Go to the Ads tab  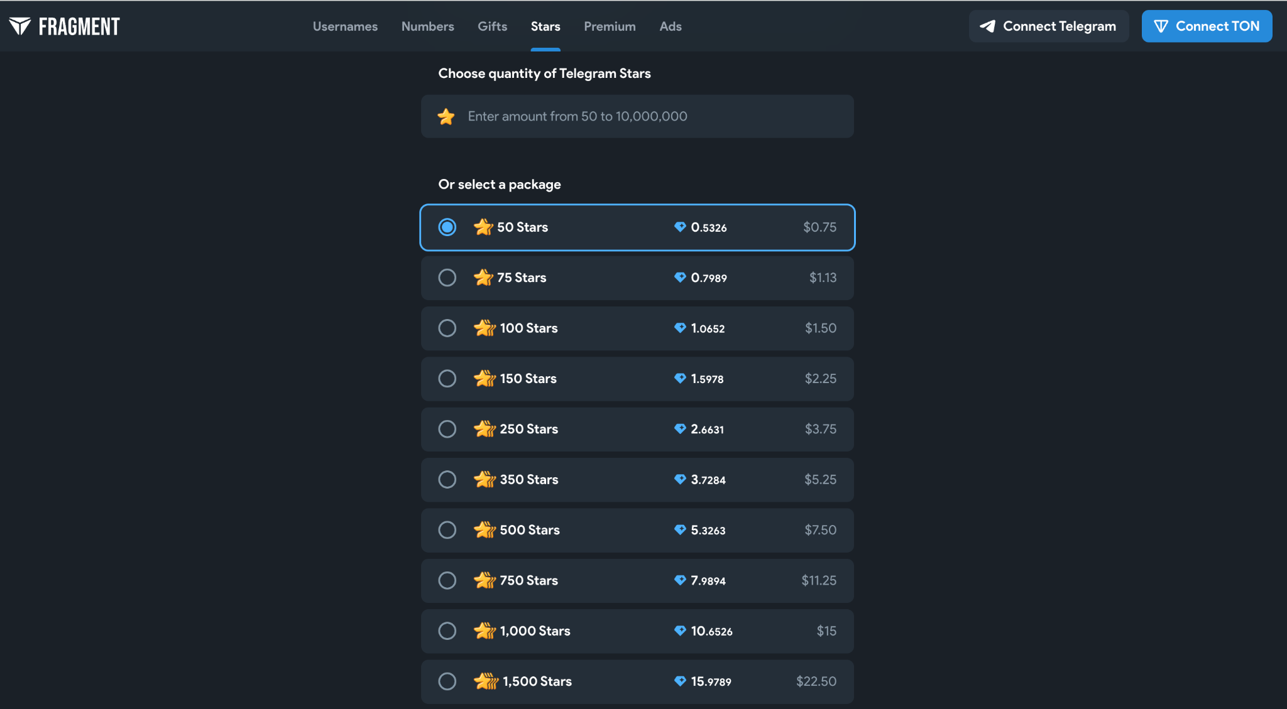click(x=671, y=26)
